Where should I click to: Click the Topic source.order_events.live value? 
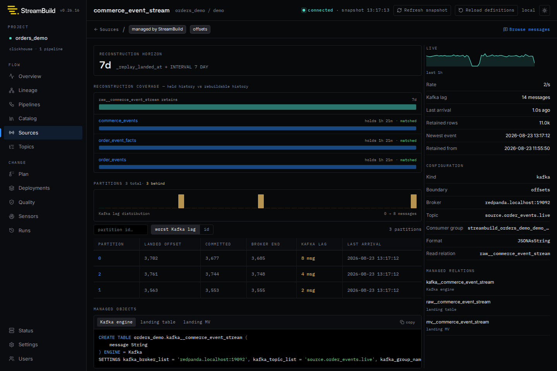click(x=518, y=215)
